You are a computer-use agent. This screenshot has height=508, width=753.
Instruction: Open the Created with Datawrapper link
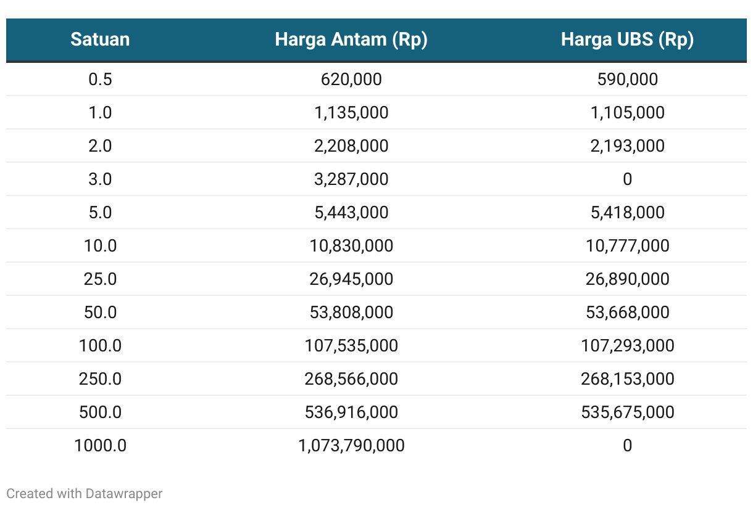[x=85, y=494]
